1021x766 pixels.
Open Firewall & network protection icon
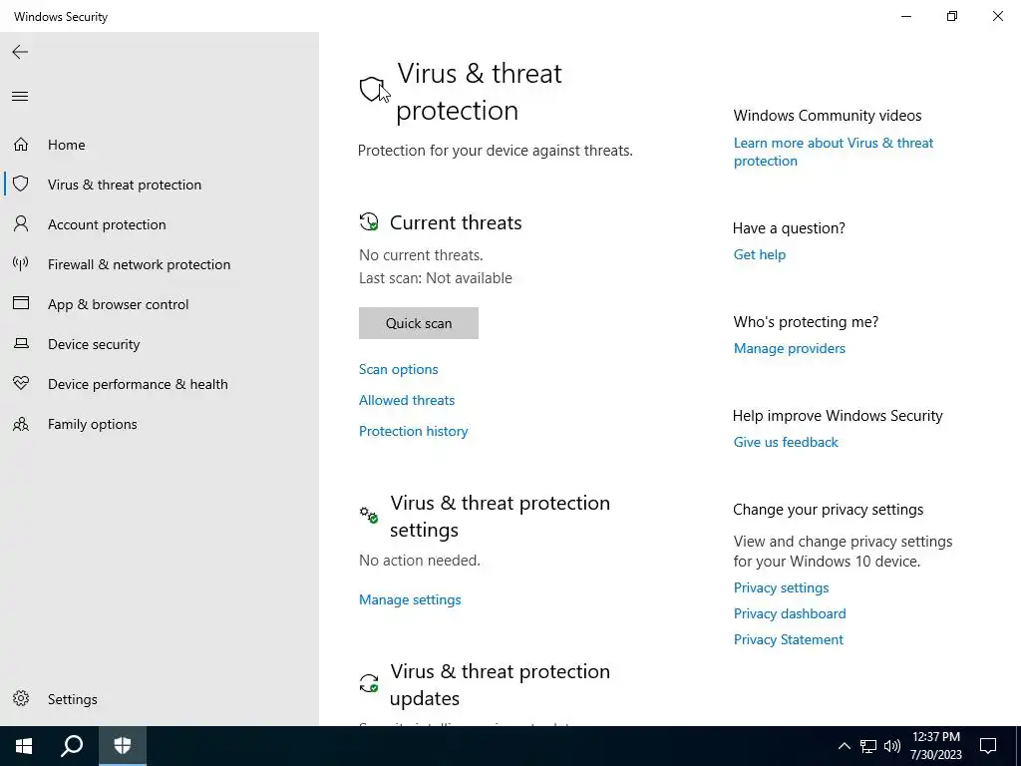pos(21,264)
